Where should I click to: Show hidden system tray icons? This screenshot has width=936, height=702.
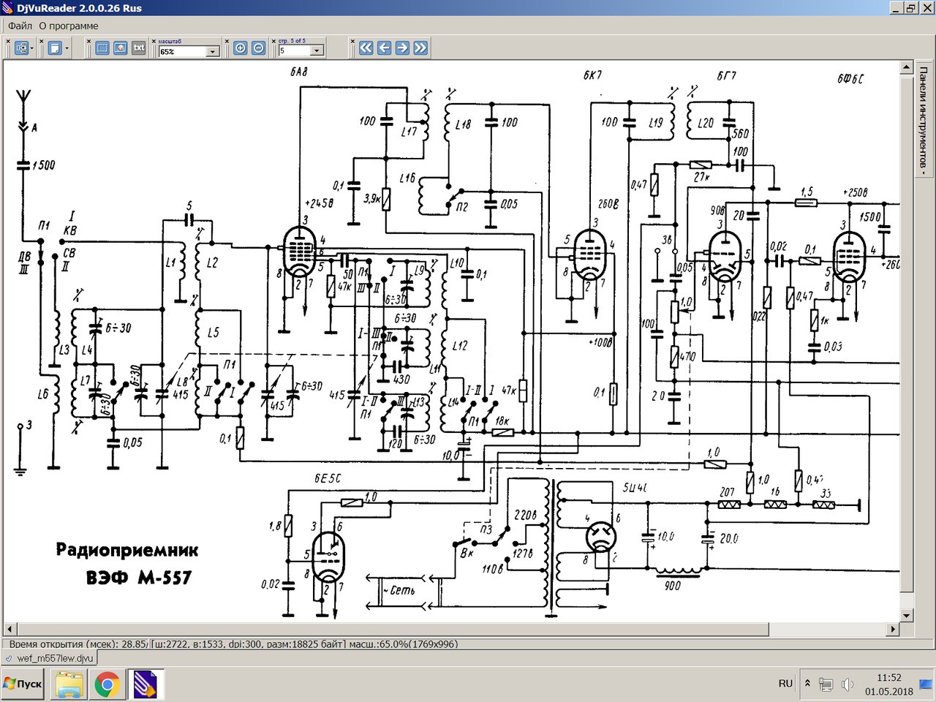(x=807, y=684)
